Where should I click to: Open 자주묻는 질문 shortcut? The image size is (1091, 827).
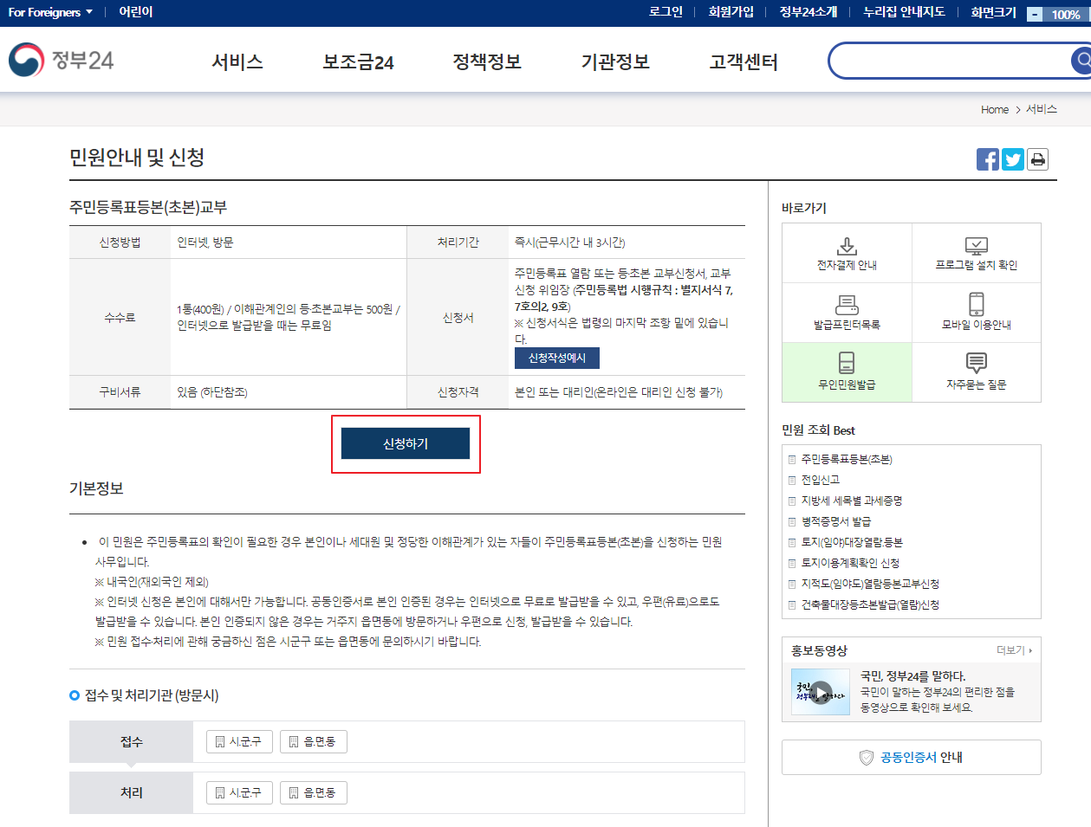point(977,372)
